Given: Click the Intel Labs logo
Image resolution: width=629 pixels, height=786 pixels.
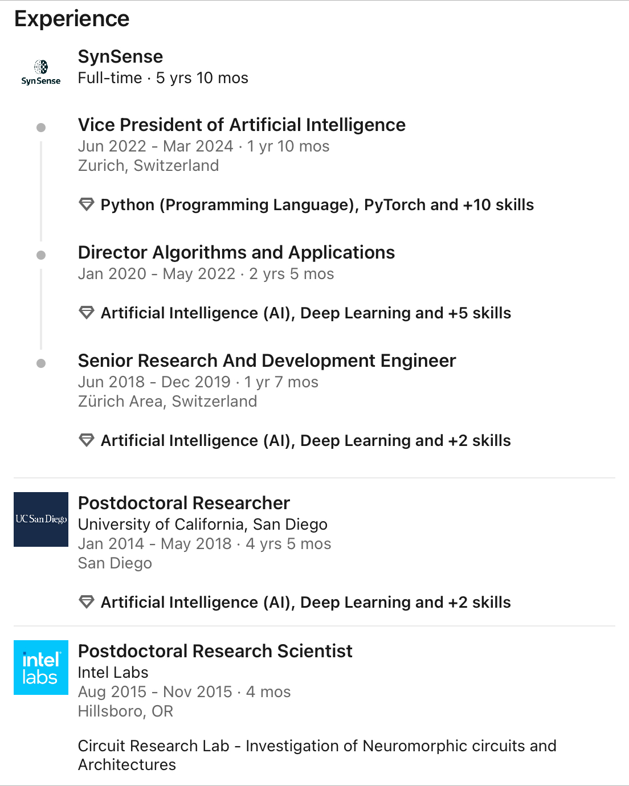Looking at the screenshot, I should click(x=41, y=668).
